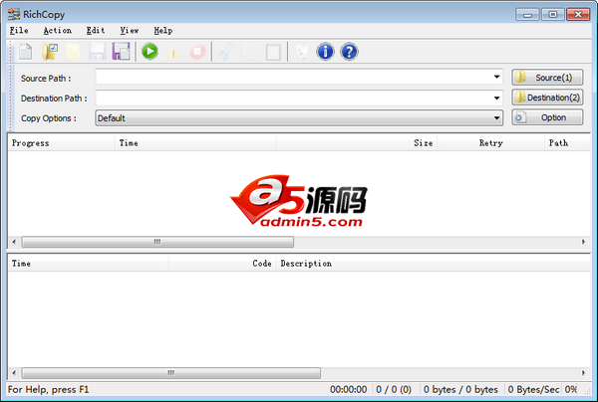The height and width of the screenshot is (402, 598).
Task: Click the folder with checkmark toolbar icon
Action: (x=50, y=52)
